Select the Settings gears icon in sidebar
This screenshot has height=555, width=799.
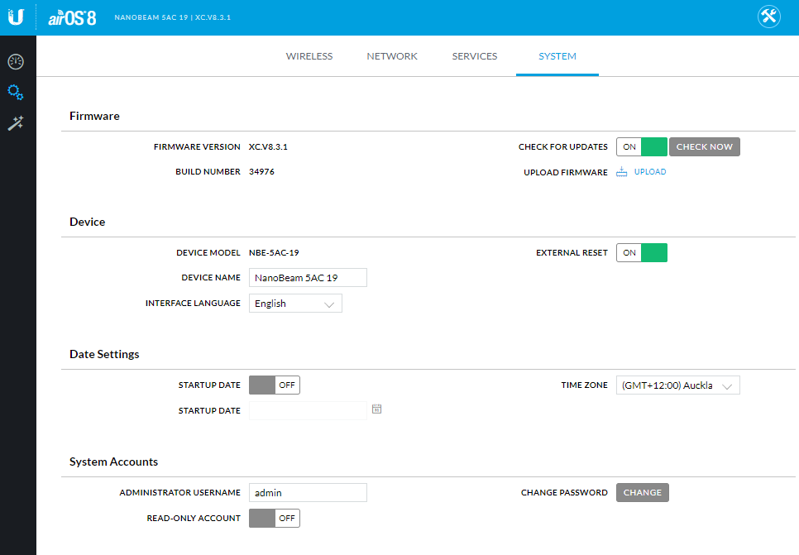pyautogui.click(x=15, y=92)
